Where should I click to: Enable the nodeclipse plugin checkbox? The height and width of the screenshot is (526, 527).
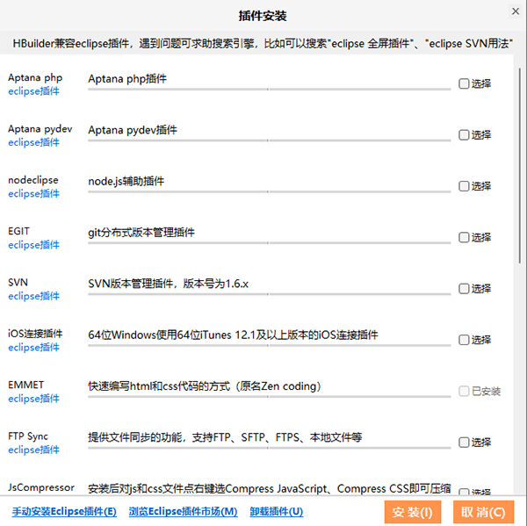[463, 186]
